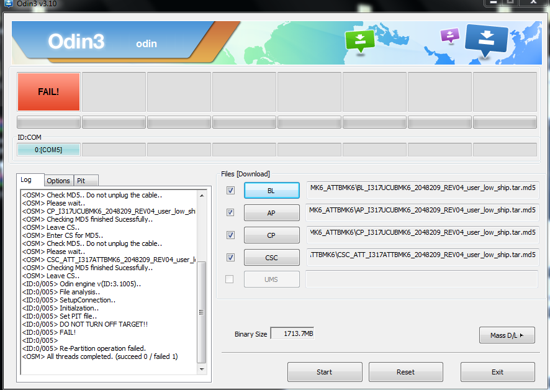Click the 0:[COM5] port indicator
The width and height of the screenshot is (550, 390).
click(x=49, y=150)
